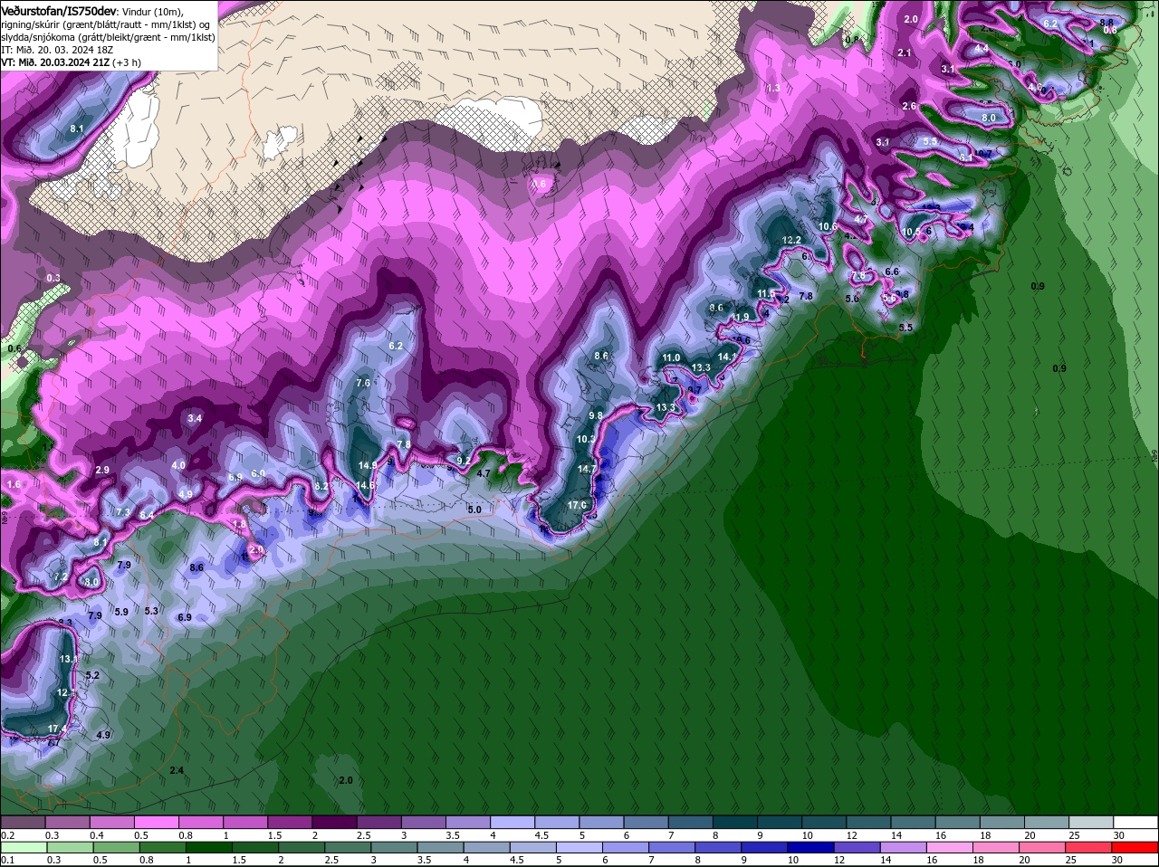Viewport: 1159px width, 867px height.
Task: Click the '0.2' label in the top legend row
Action: pyautogui.click(x=8, y=835)
